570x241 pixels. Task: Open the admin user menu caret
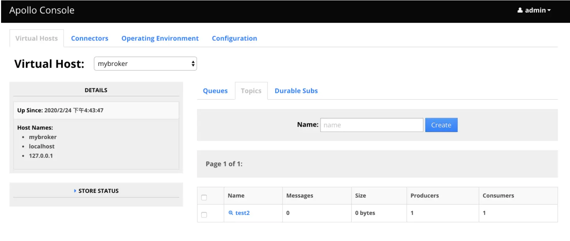click(549, 10)
